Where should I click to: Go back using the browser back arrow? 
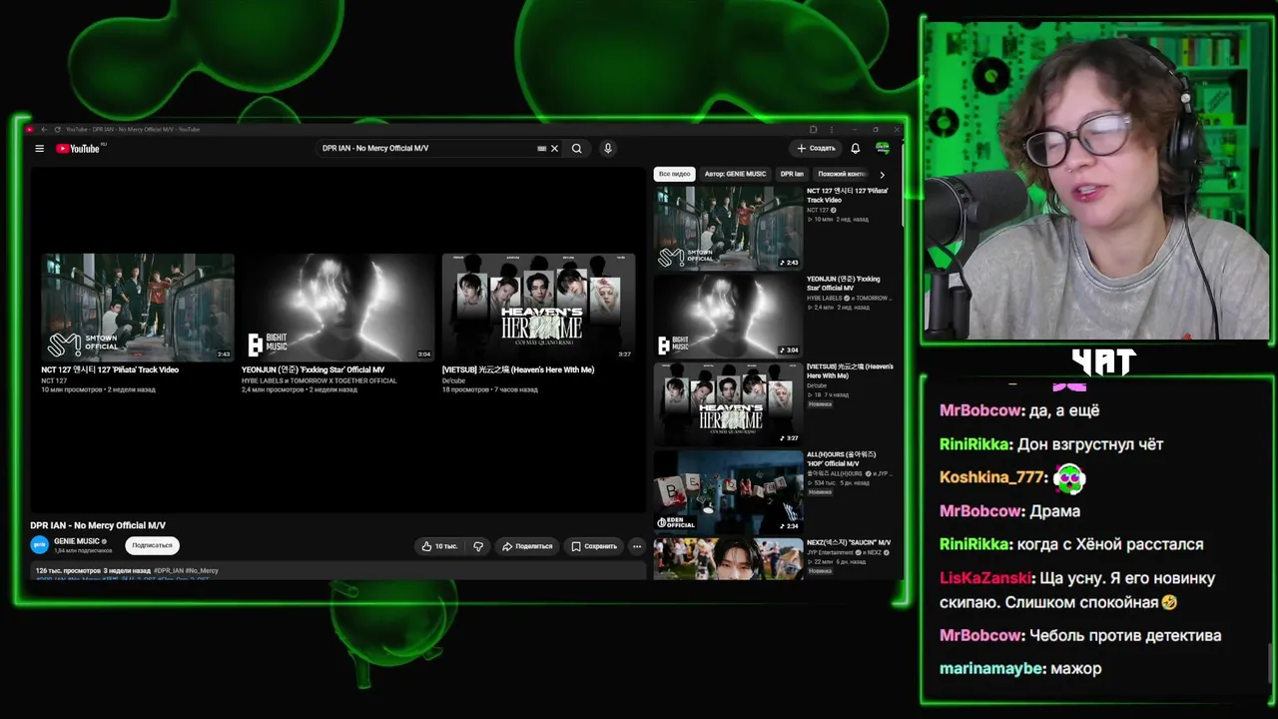pyautogui.click(x=46, y=130)
